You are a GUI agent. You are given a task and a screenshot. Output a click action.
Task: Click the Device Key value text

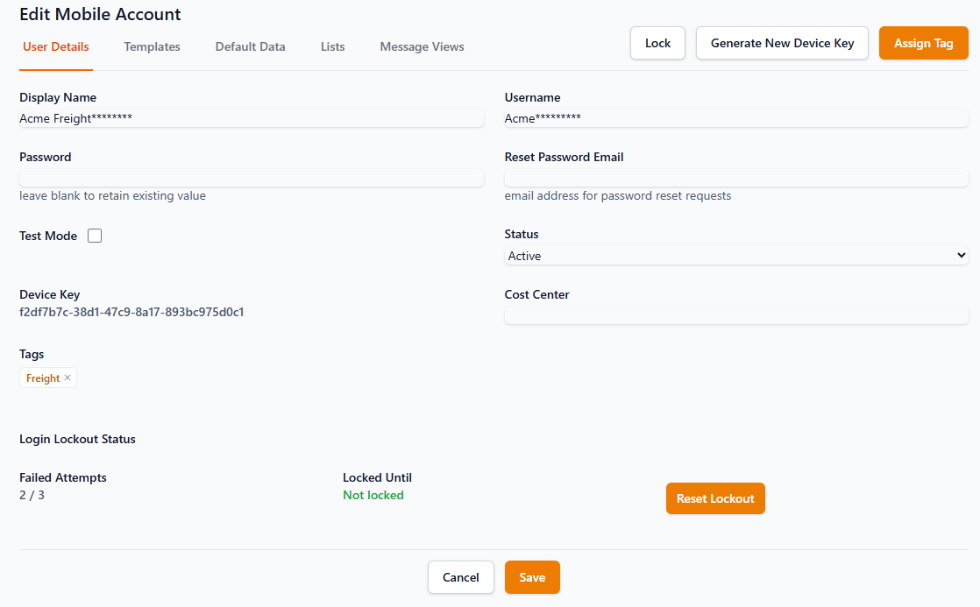[131, 312]
